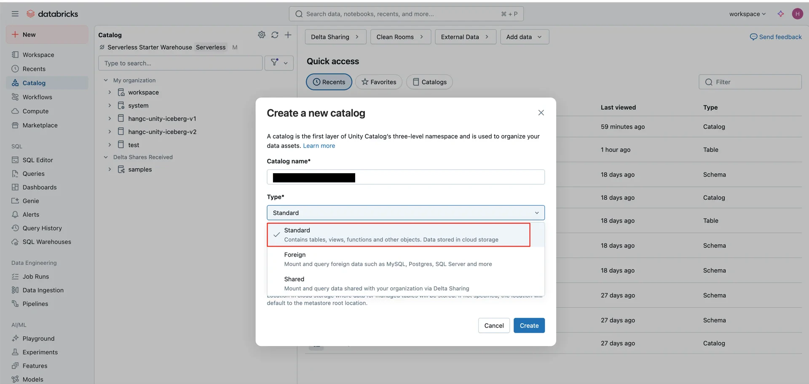The image size is (809, 384).
Task: Open the Type dropdown showing Standard
Action: click(x=406, y=213)
